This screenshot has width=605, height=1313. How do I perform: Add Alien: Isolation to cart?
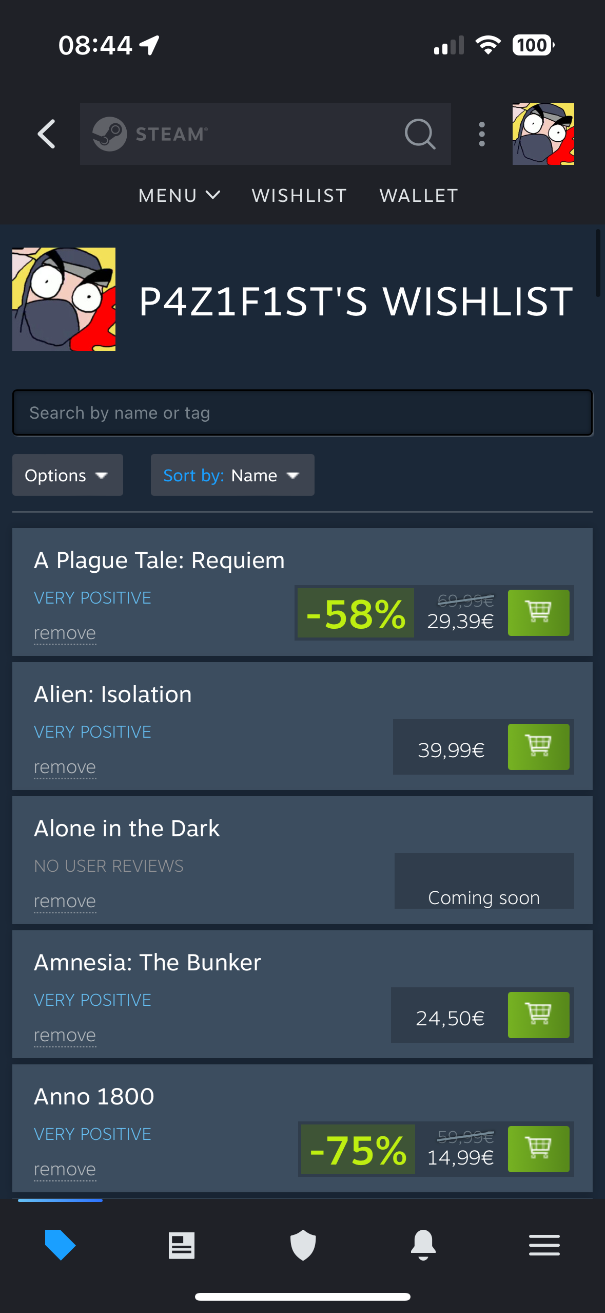point(538,747)
